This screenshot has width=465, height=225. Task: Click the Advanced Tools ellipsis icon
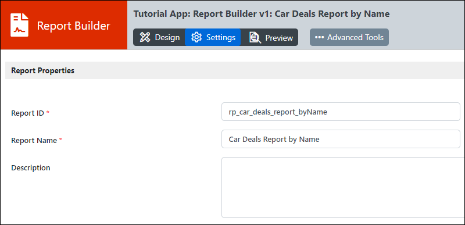coord(319,37)
